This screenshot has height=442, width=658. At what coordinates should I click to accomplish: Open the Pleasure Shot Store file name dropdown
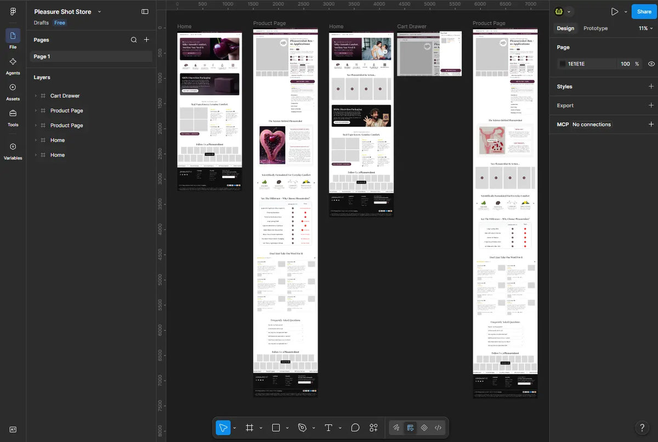99,12
